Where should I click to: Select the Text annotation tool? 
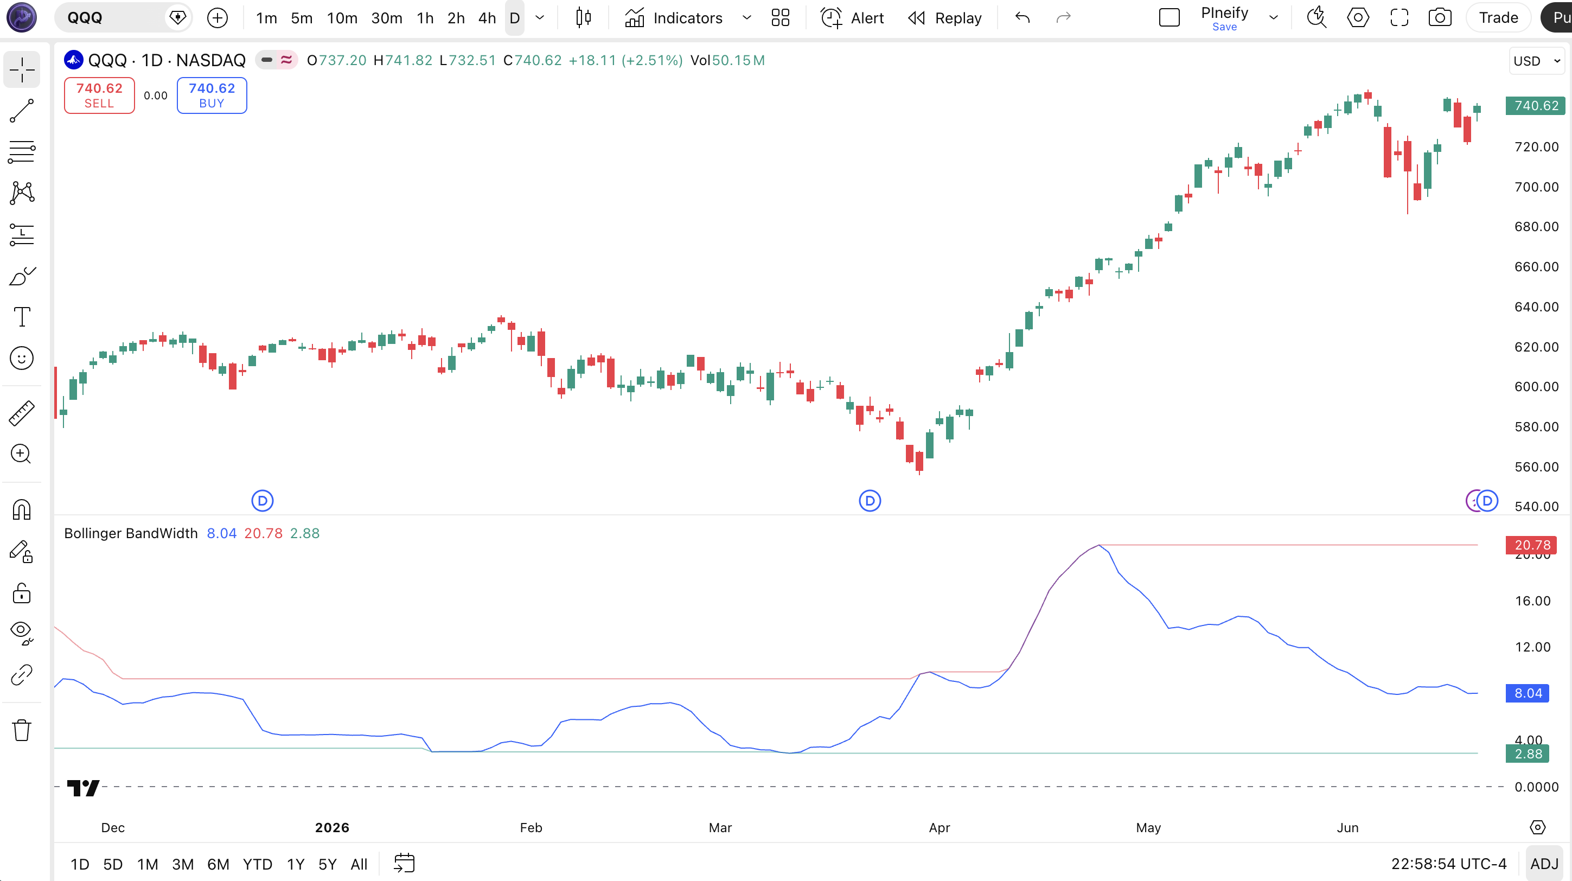pos(22,317)
